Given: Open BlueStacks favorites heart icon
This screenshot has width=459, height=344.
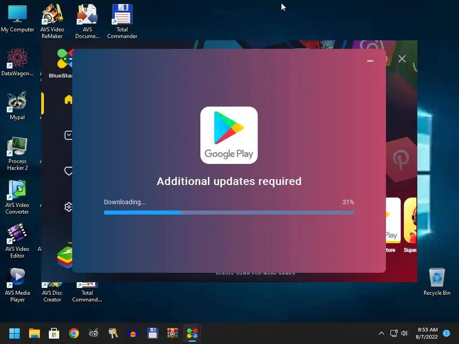Looking at the screenshot, I should (x=69, y=171).
